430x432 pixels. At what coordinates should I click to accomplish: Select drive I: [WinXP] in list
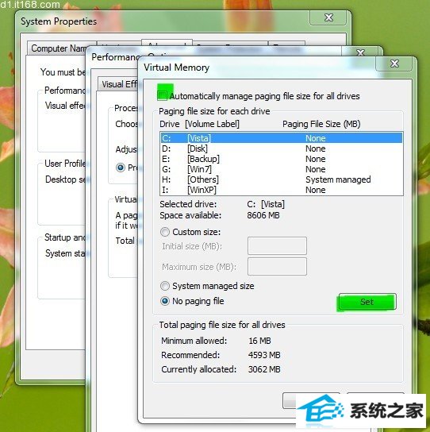pyautogui.click(x=282, y=190)
